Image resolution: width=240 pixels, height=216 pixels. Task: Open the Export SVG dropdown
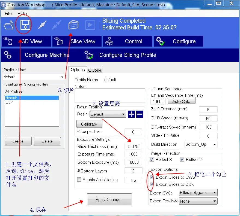(x=198, y=193)
